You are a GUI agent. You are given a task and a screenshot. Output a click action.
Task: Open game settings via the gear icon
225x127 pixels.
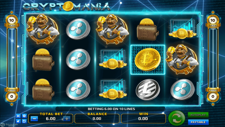(x=24, y=116)
